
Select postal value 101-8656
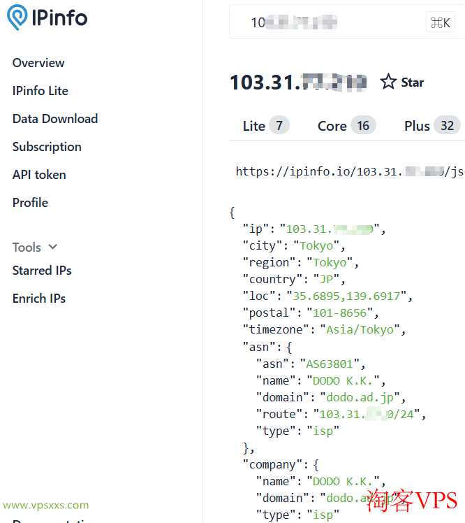[x=340, y=313]
